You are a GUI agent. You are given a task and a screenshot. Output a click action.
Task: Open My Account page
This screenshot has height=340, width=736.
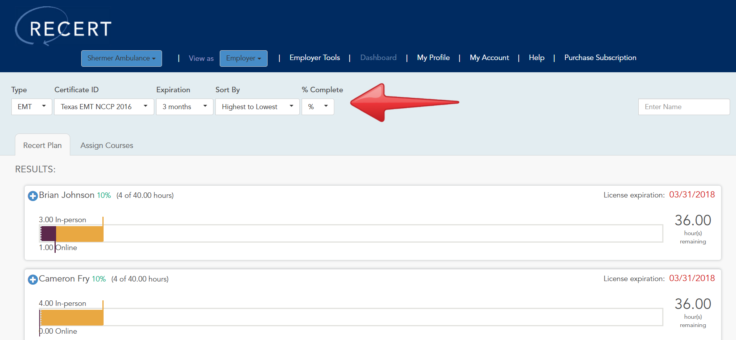click(489, 58)
